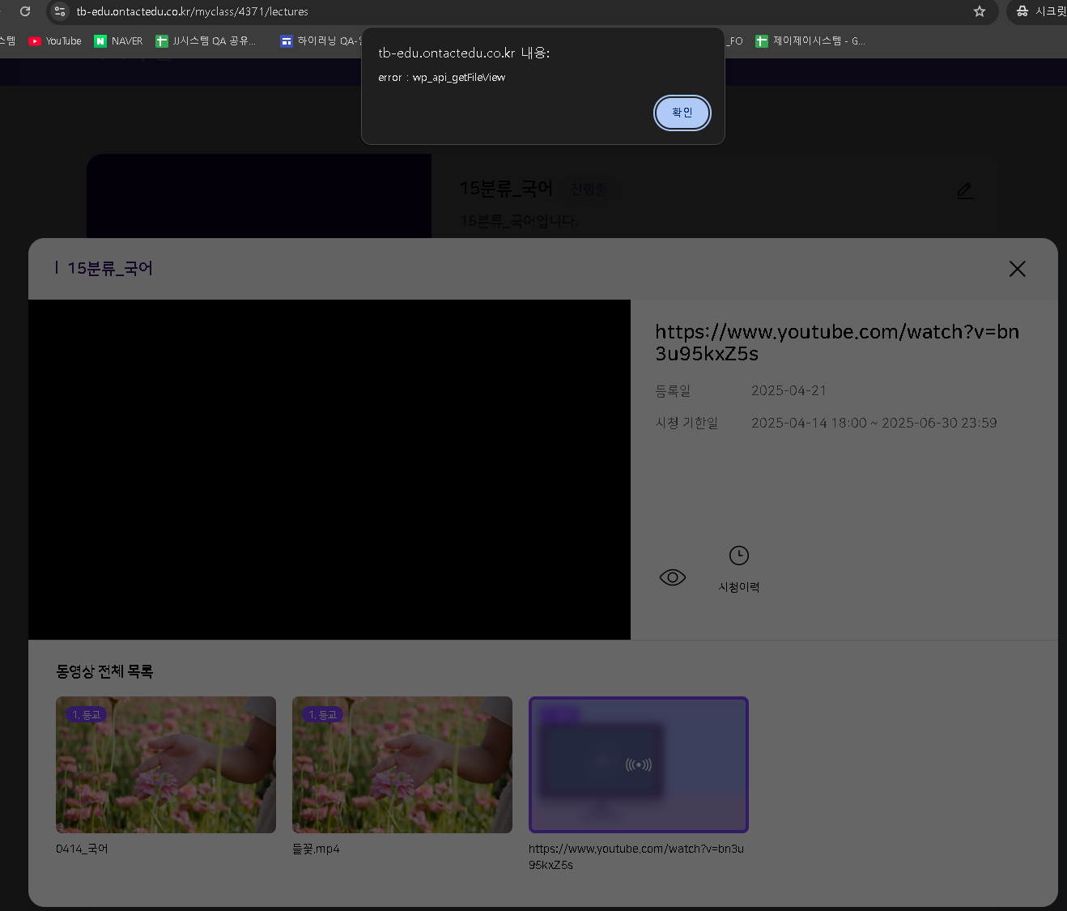Close the 15분류_국어 video modal

tap(1017, 269)
